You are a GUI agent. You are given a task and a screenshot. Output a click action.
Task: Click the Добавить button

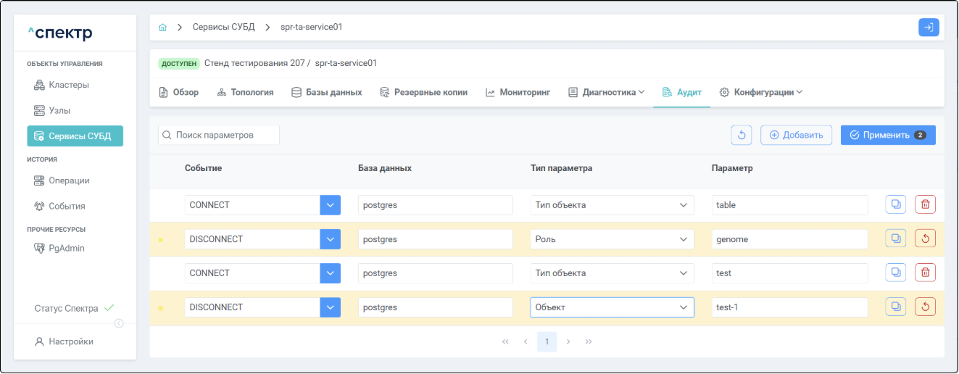(x=796, y=135)
